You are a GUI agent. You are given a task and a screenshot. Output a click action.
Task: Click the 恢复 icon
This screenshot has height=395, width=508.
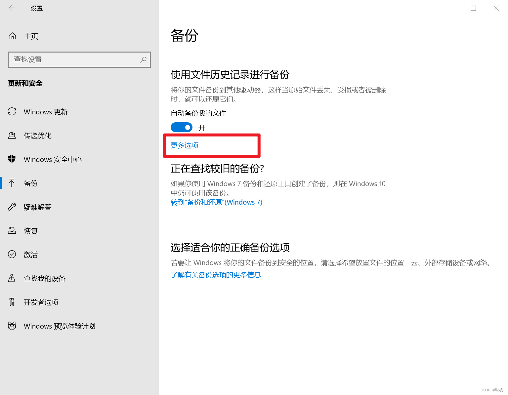(x=12, y=230)
